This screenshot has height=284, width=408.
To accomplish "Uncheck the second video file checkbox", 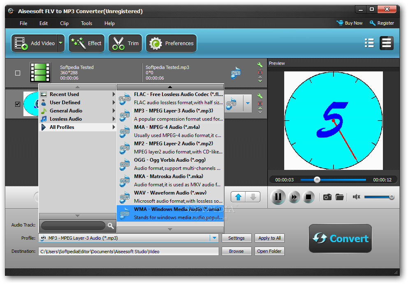I will tap(18, 104).
